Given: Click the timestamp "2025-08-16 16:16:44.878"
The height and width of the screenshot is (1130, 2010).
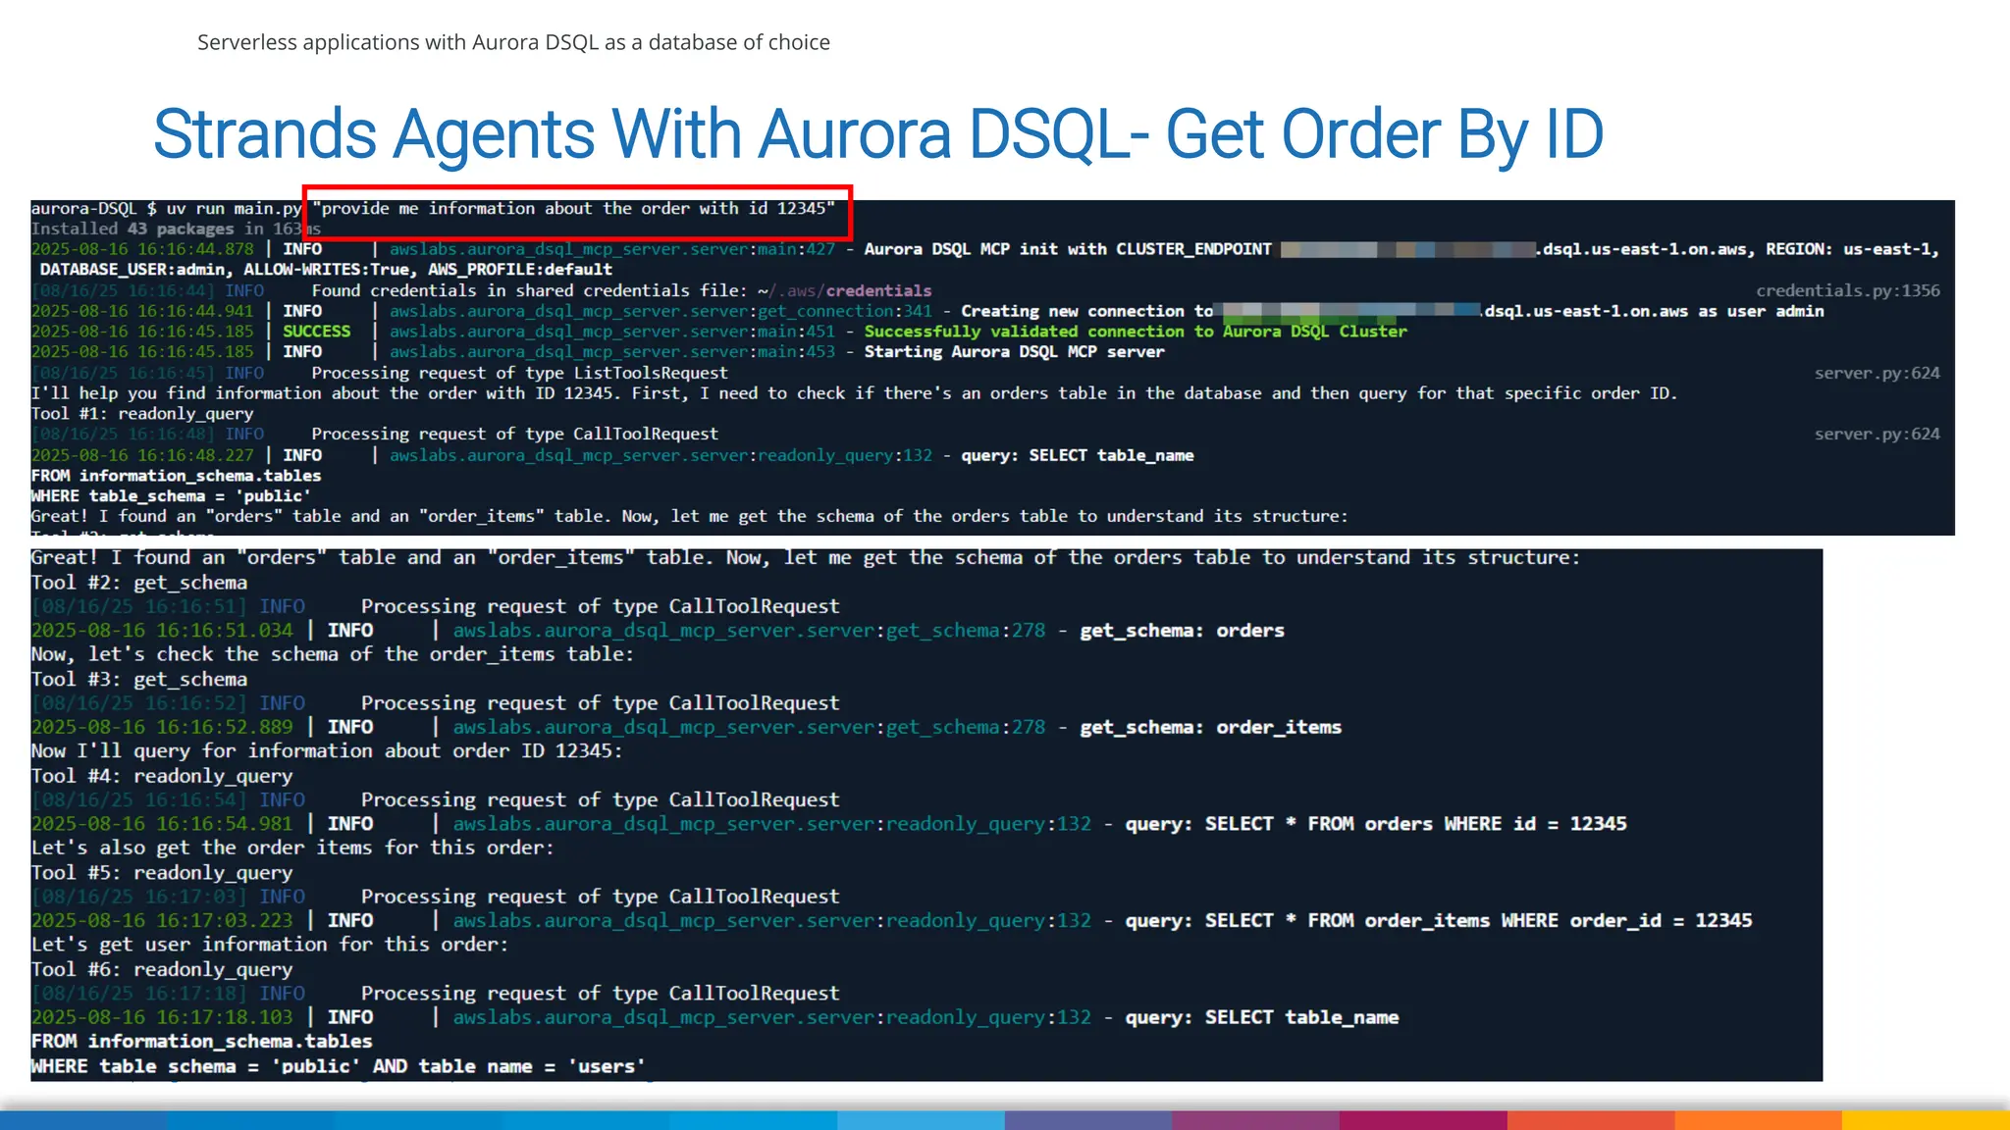Looking at the screenshot, I should [142, 249].
